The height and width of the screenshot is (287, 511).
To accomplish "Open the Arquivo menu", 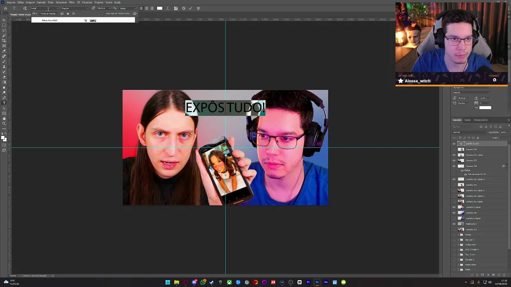I will pyautogui.click(x=11, y=2).
